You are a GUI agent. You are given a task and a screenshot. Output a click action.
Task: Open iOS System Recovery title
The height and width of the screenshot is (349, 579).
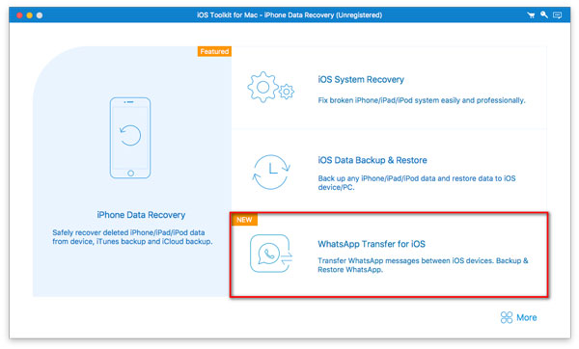click(x=361, y=79)
